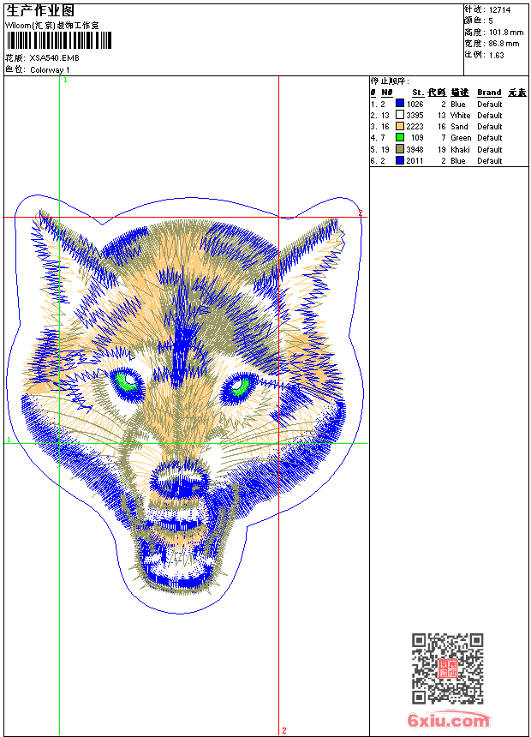Viewport: 531px width, 737px height.
Task: Pick the sand color swatch beside 2223
Action: (400, 126)
